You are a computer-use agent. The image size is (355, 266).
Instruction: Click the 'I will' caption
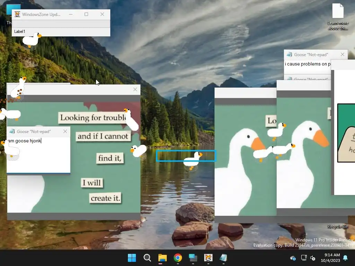click(92, 183)
